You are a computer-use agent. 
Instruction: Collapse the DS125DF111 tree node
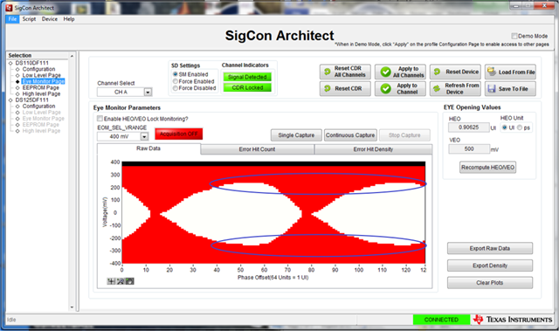[x=10, y=100]
